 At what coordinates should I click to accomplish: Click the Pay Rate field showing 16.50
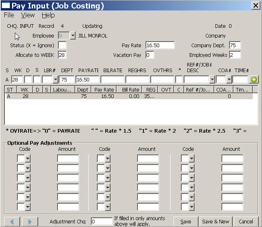160,45
